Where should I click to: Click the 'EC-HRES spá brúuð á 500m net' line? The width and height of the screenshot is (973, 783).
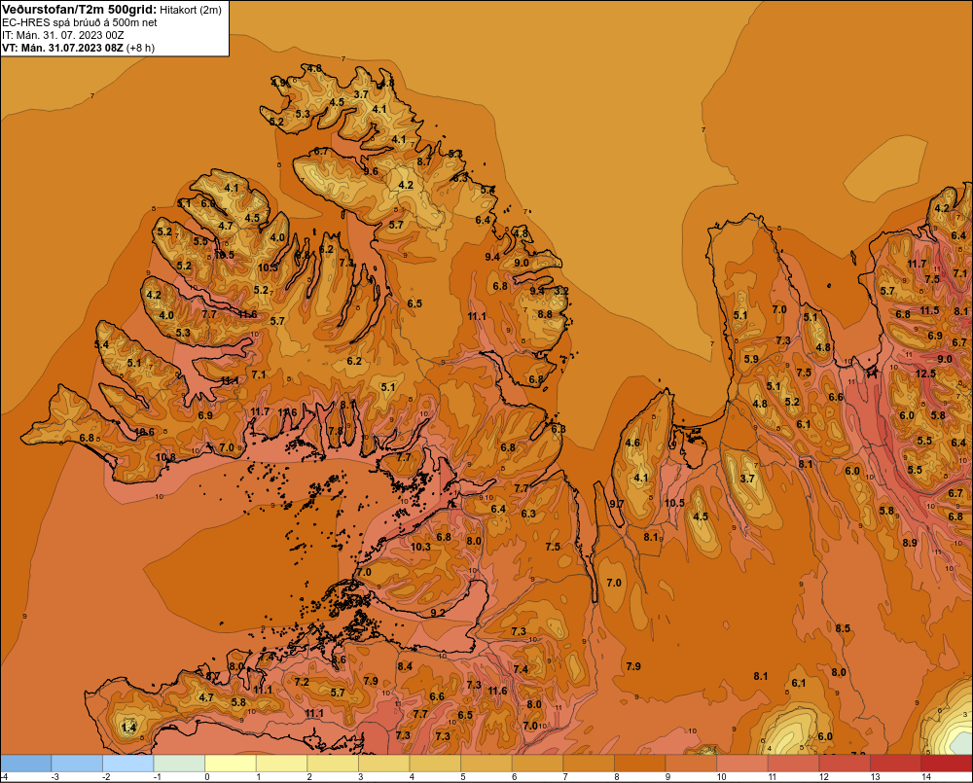[x=80, y=22]
